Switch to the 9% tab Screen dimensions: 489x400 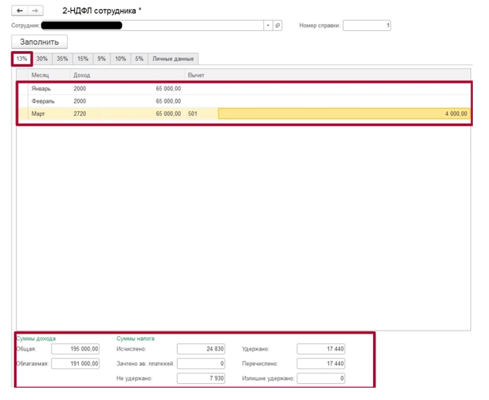[x=102, y=59]
